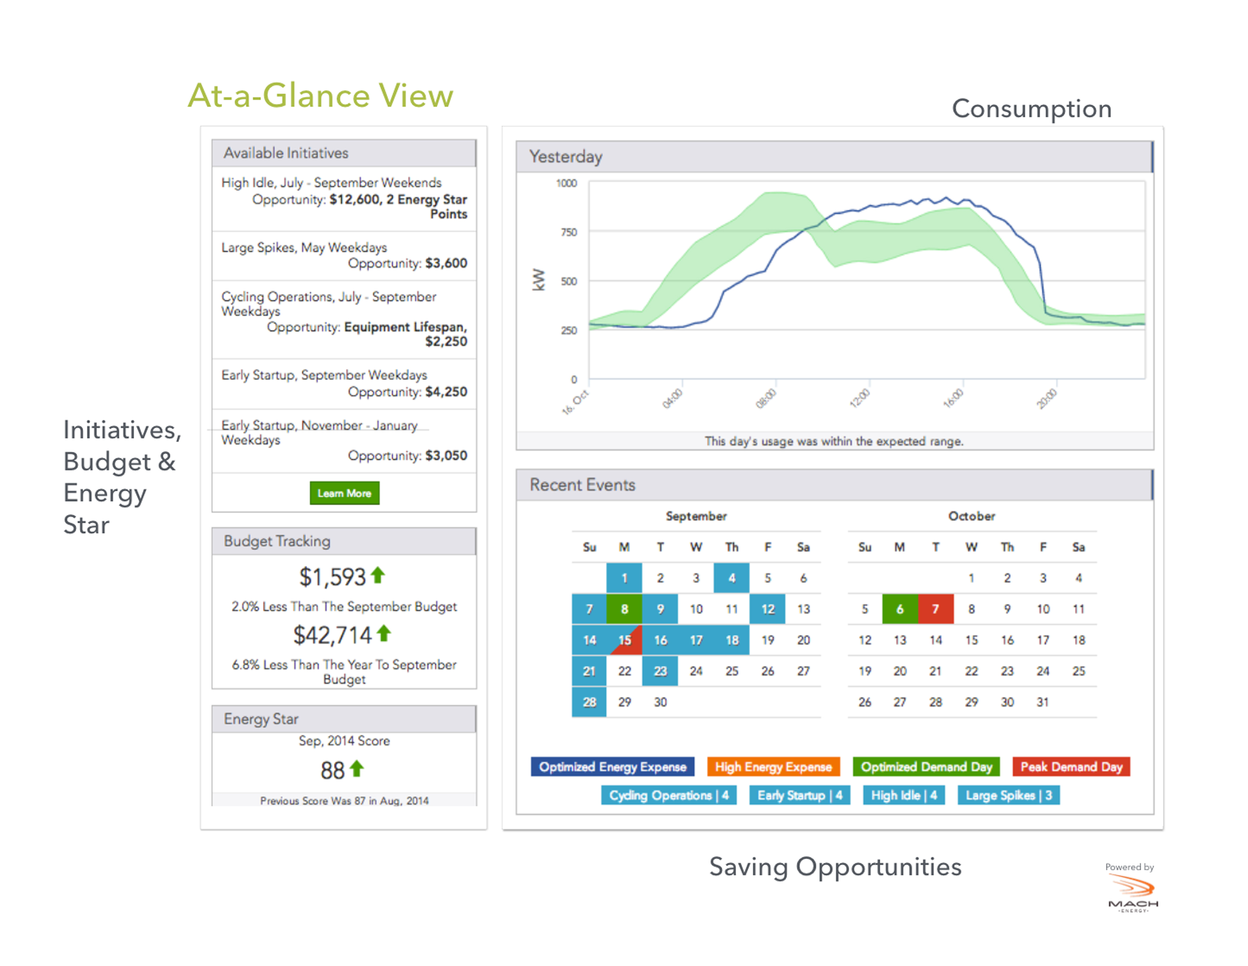The width and height of the screenshot is (1248, 966).
Task: Select September 12 in the calendar
Action: pos(767,609)
